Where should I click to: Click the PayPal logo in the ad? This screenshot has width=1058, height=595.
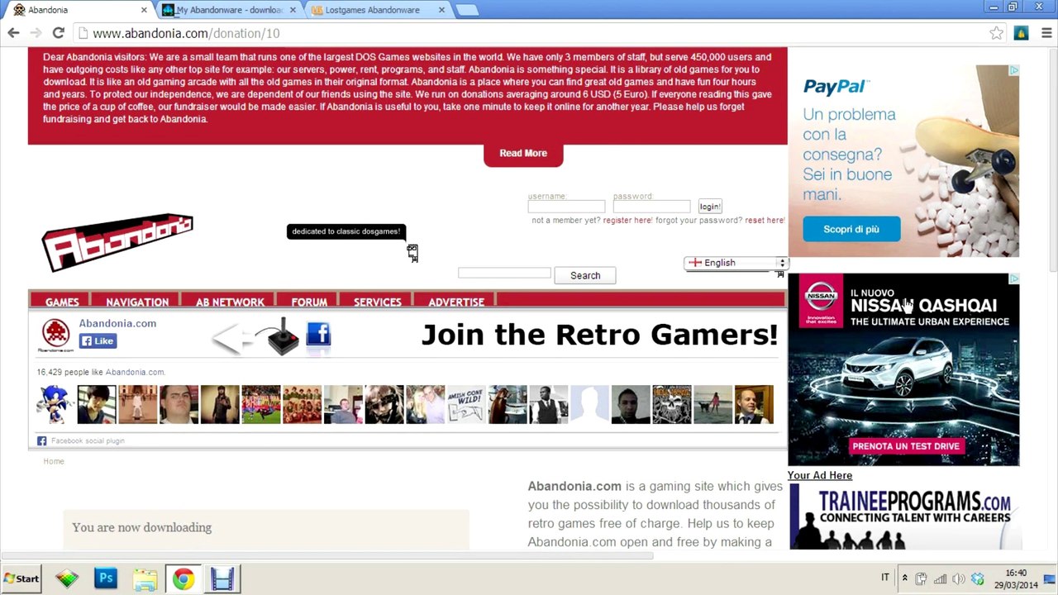point(835,87)
